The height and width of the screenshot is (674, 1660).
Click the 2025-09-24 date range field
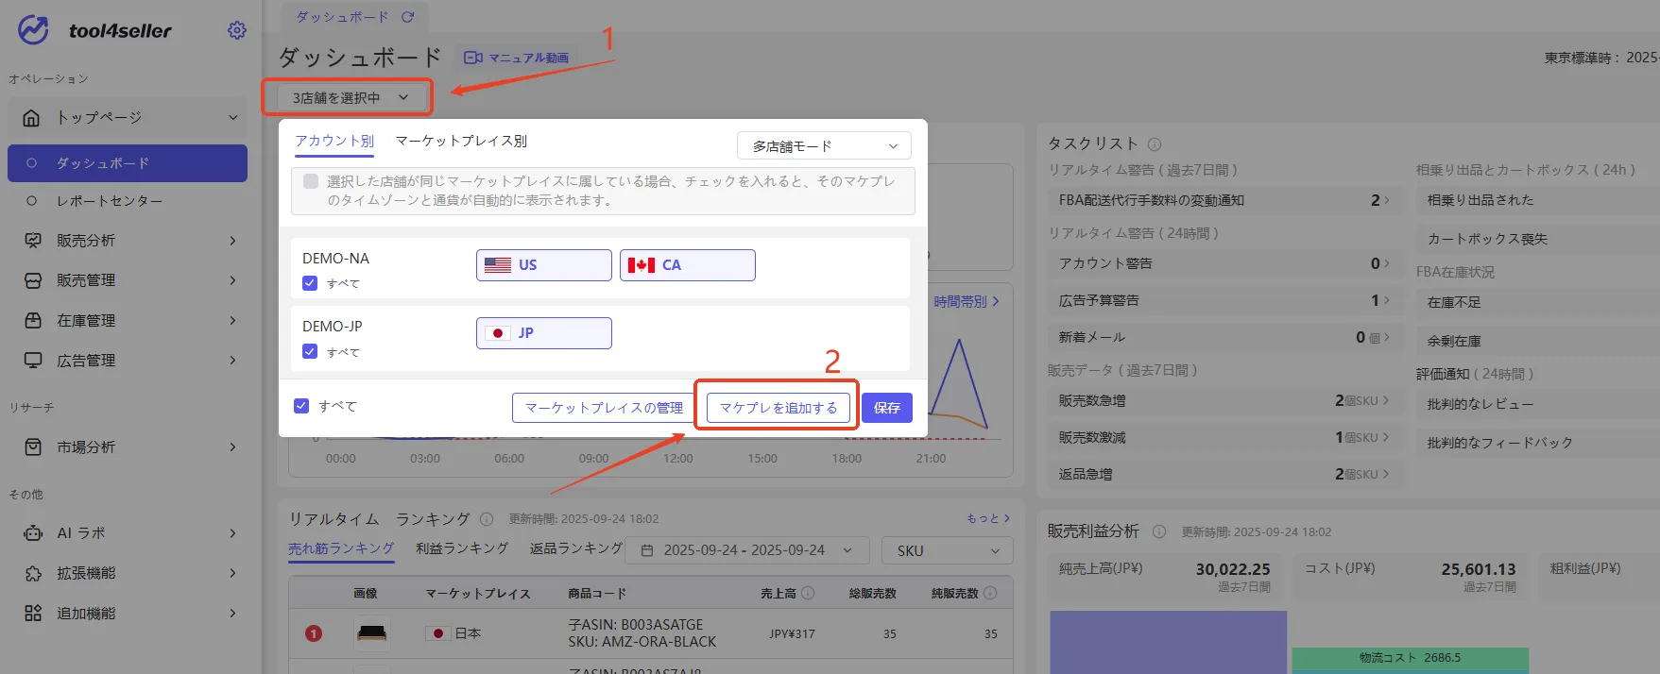pyautogui.click(x=746, y=550)
